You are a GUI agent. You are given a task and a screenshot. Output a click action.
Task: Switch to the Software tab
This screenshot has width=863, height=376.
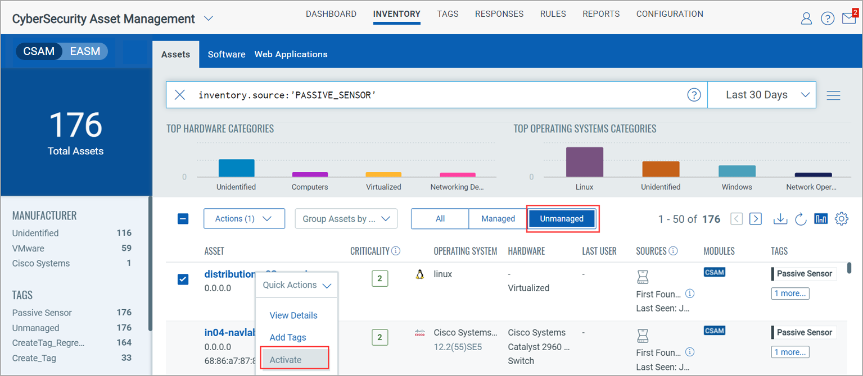[227, 54]
